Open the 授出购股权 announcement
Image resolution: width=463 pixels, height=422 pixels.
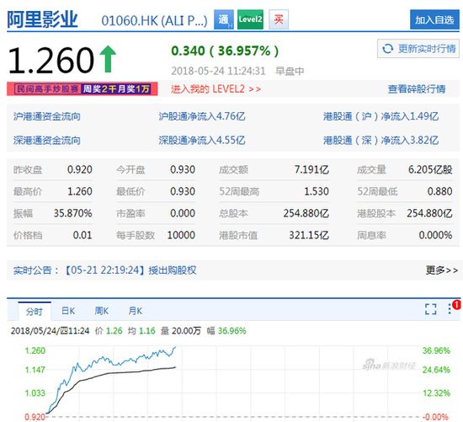tap(172, 270)
